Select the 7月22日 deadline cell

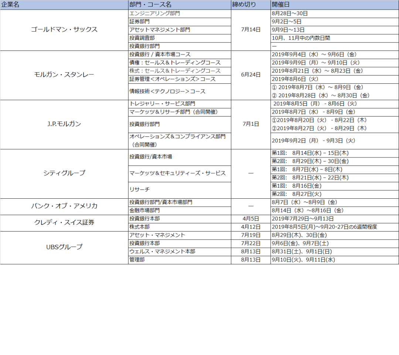click(x=250, y=244)
